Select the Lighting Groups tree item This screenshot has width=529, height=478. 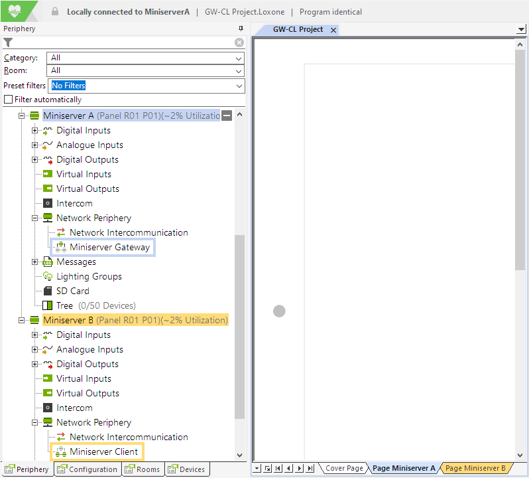tap(89, 276)
